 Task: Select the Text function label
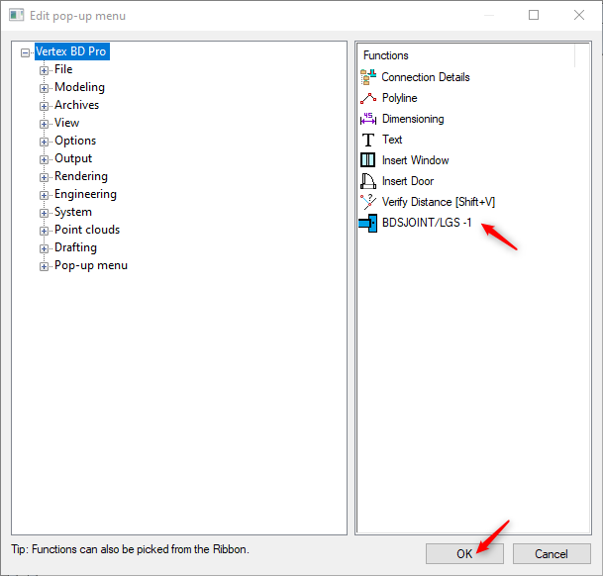392,140
